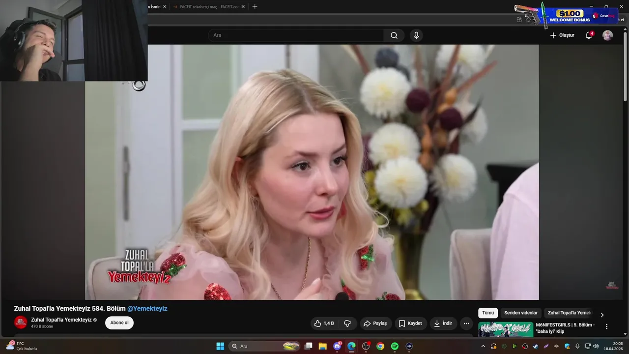629x354 pixels.
Task: Open Spotify from taskbar
Action: 395,346
